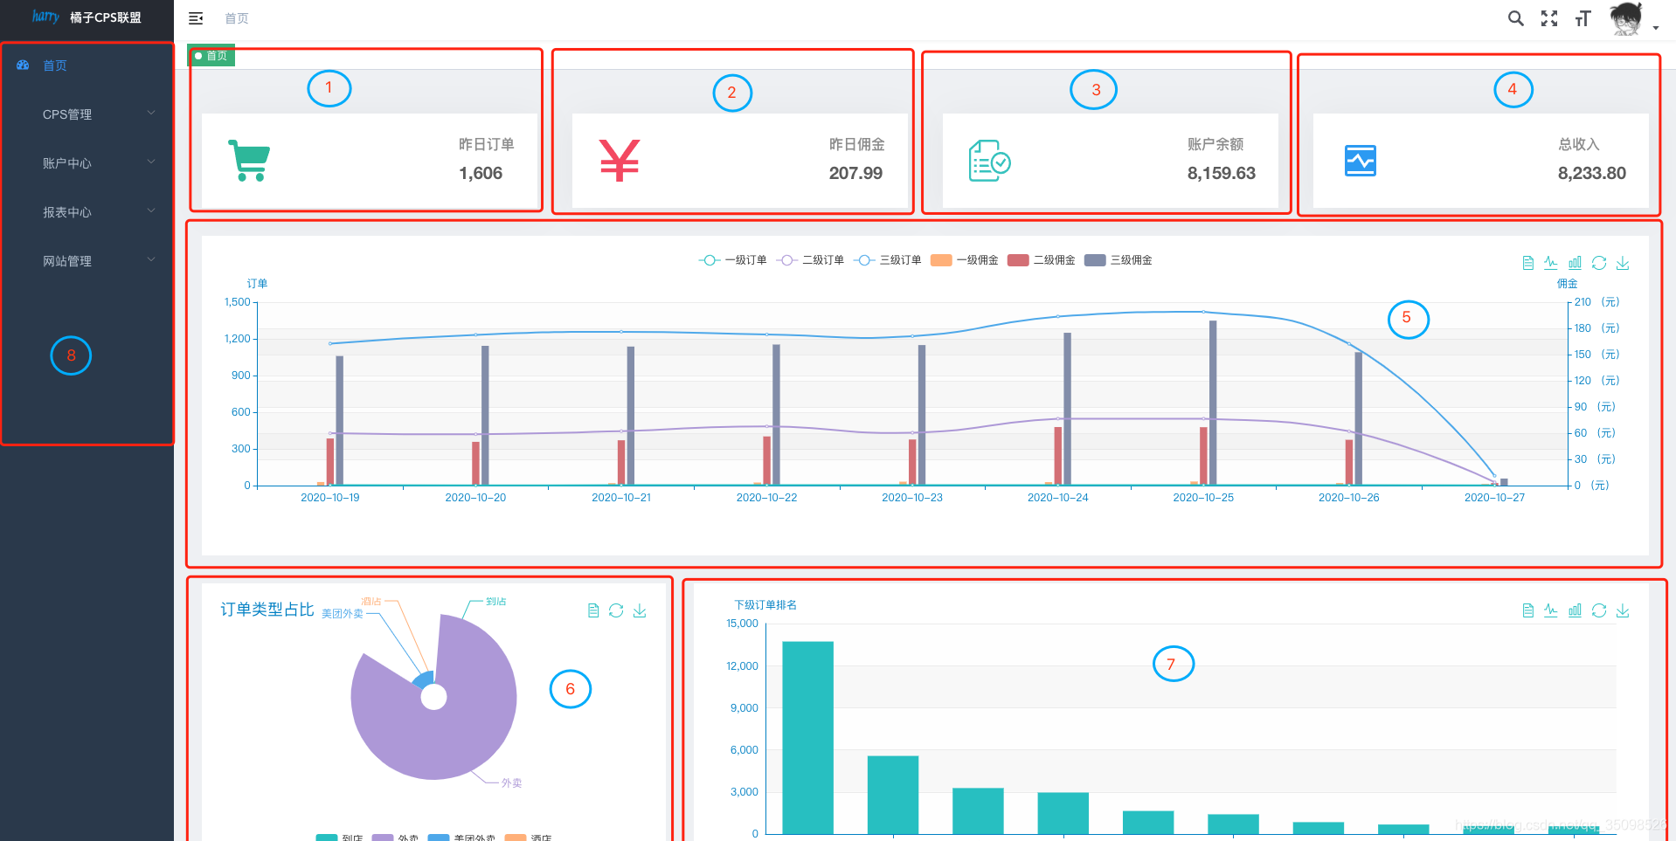Expand the 报表中心 sidebar menu

[x=87, y=212]
